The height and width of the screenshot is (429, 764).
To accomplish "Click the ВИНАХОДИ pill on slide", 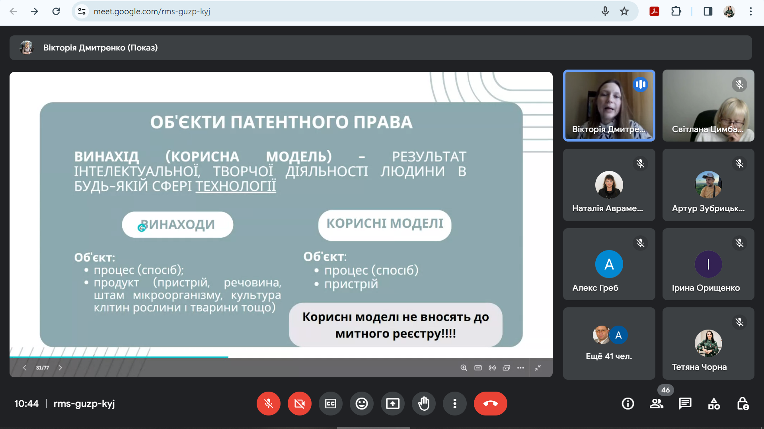I will 177,225.
